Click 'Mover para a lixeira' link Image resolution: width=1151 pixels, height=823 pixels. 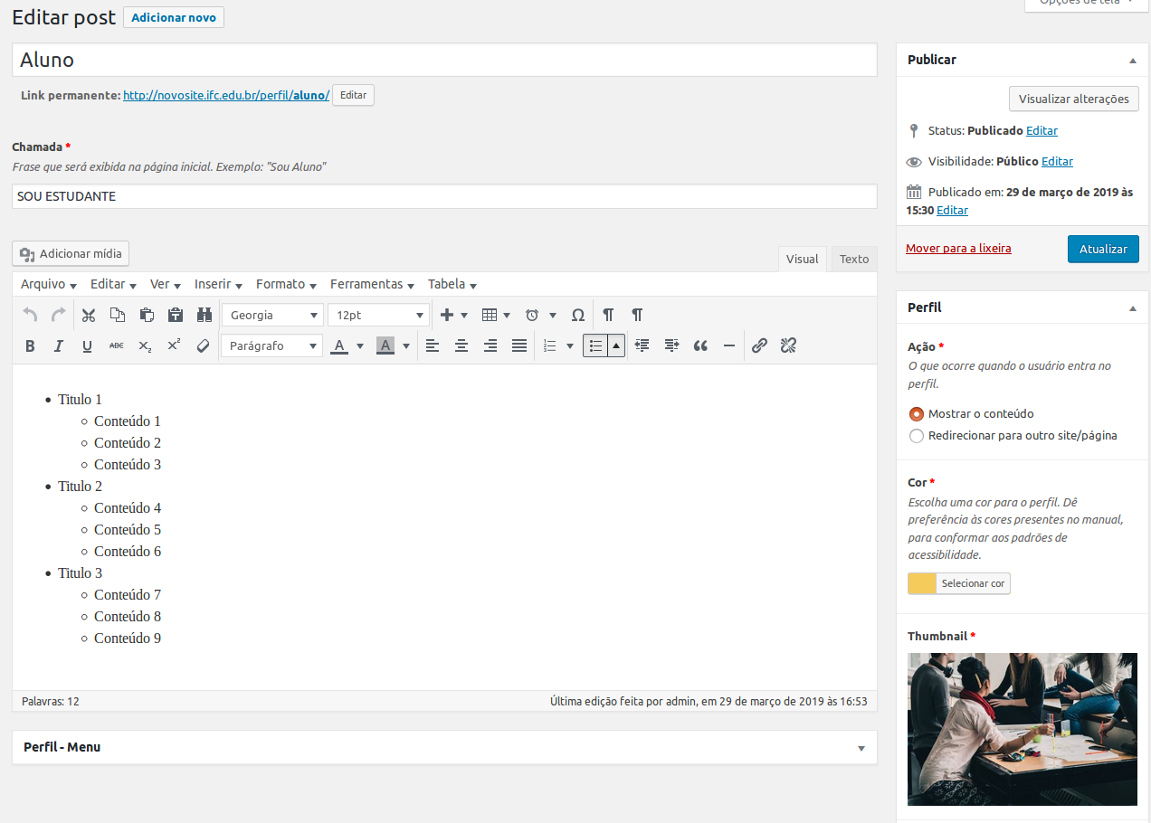click(x=958, y=248)
